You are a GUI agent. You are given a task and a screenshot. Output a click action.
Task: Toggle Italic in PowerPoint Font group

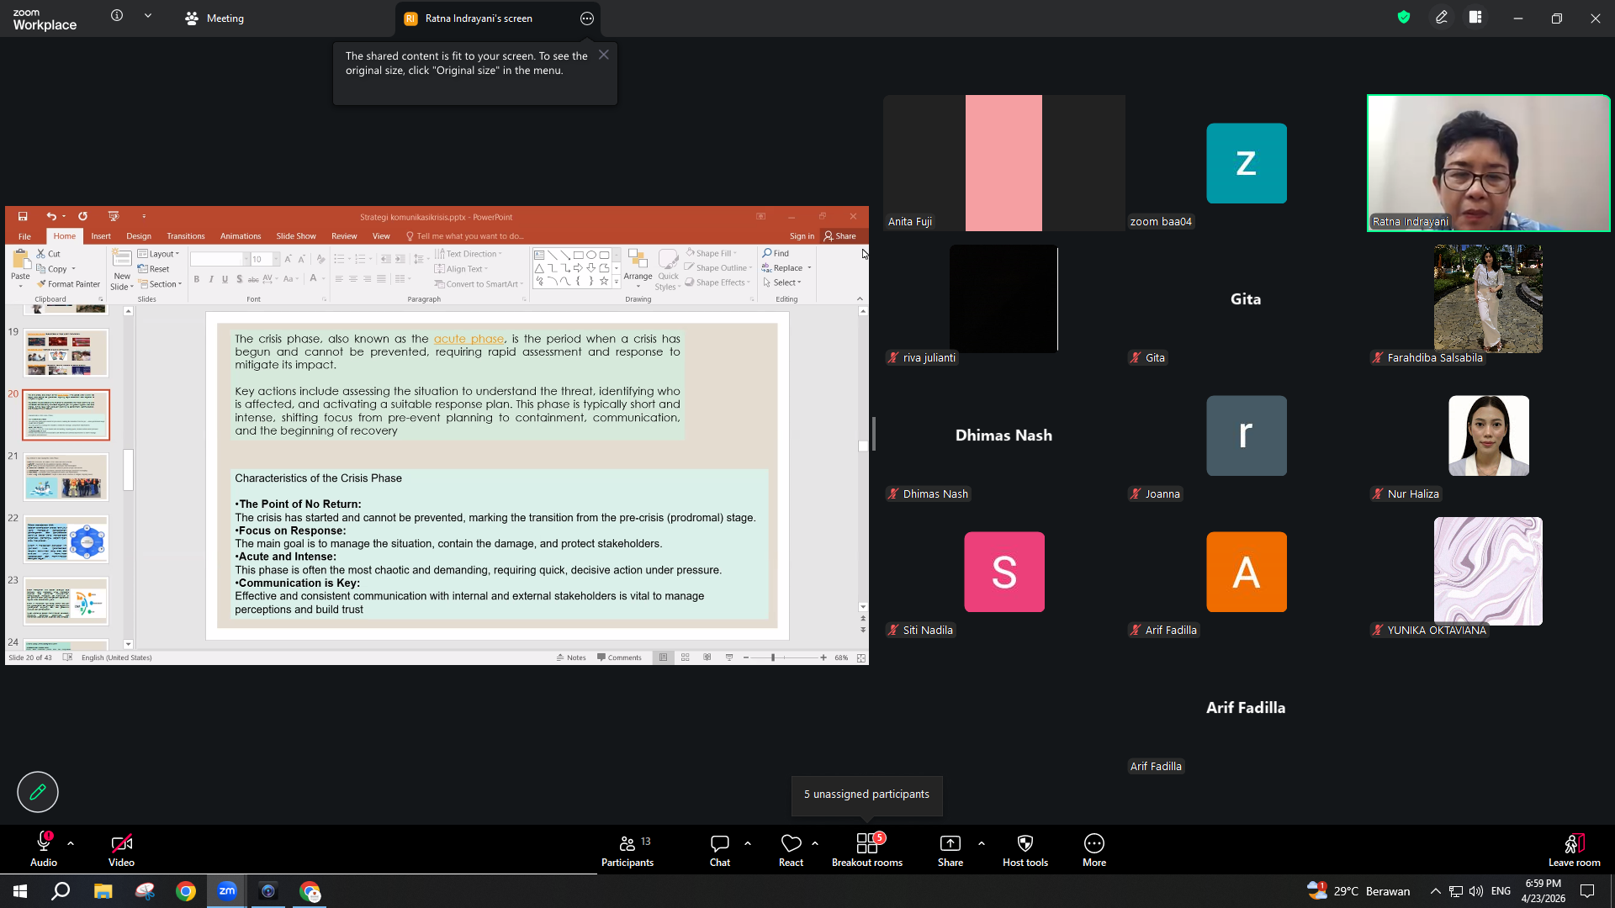pyautogui.click(x=211, y=279)
